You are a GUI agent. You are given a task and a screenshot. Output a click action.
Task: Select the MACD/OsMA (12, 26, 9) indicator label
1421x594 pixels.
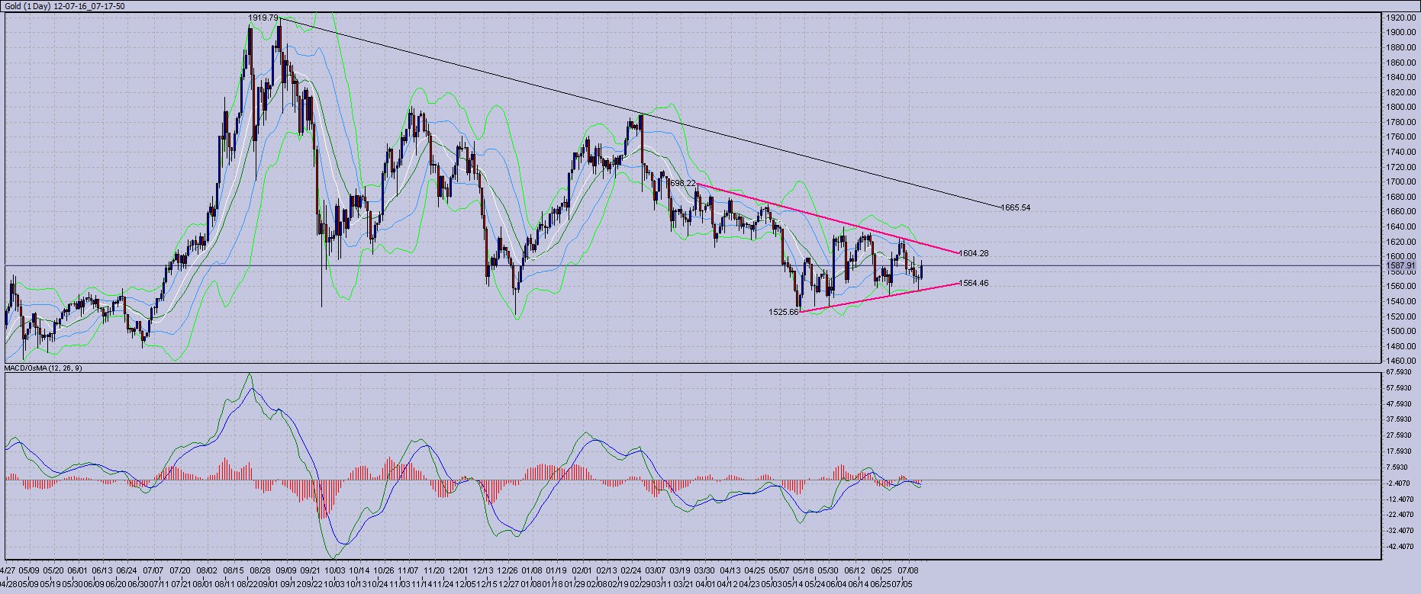[x=43, y=368]
